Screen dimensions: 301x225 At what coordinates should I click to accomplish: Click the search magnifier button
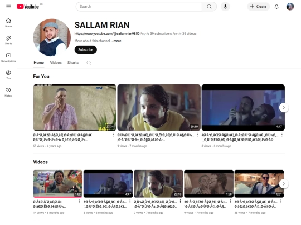209,7
